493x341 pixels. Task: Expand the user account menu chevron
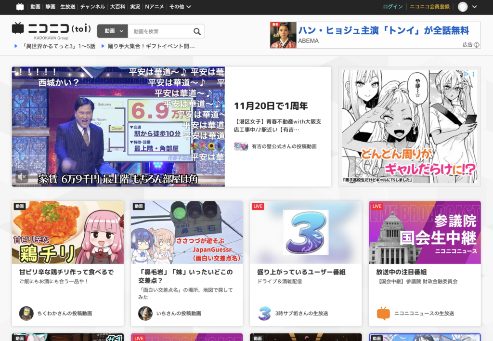click(x=475, y=7)
